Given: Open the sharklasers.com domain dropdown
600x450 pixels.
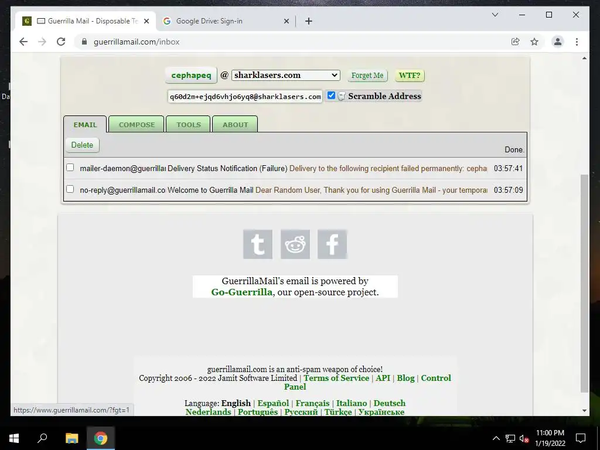Looking at the screenshot, I should (285, 75).
